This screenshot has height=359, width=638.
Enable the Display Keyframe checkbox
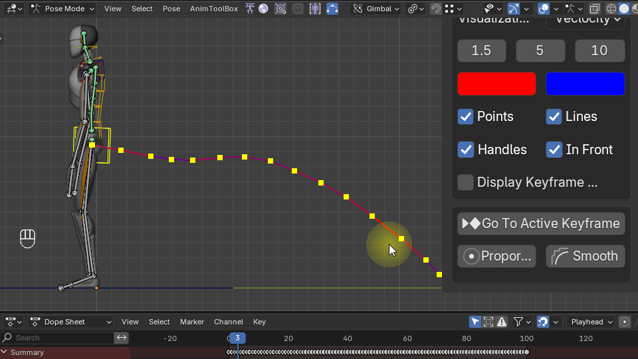[x=466, y=182]
